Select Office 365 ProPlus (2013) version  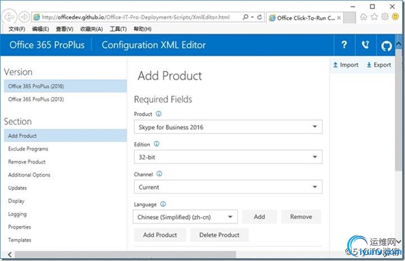65,99
